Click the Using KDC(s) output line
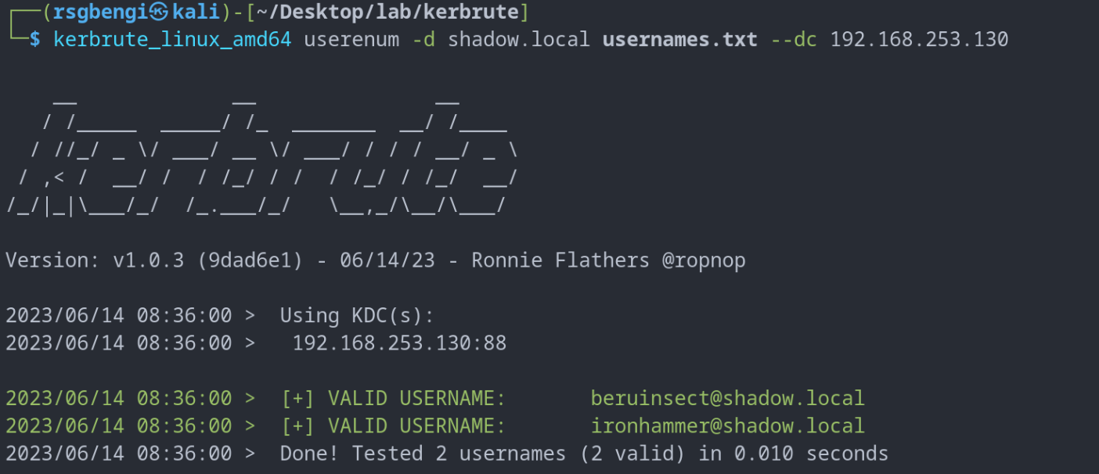 (x=357, y=315)
